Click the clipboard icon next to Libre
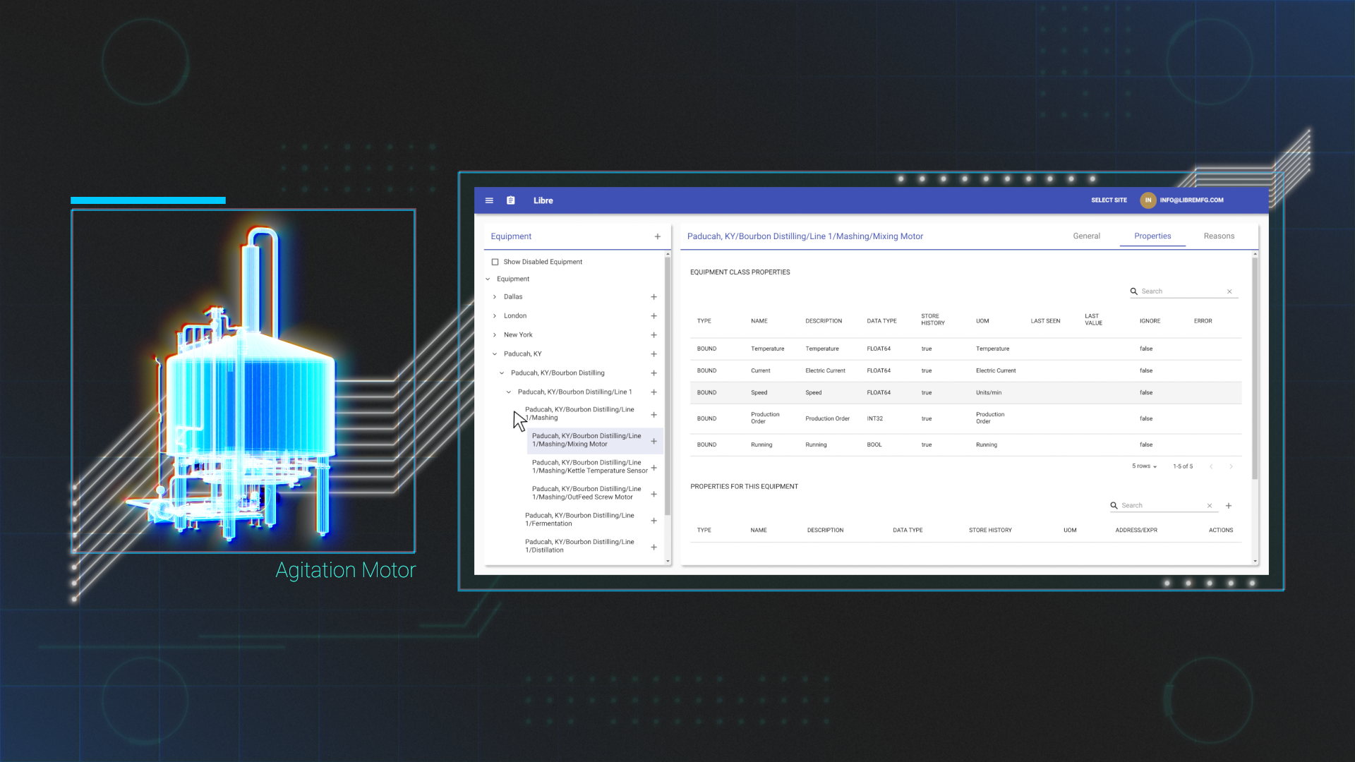The image size is (1355, 762). tap(511, 200)
